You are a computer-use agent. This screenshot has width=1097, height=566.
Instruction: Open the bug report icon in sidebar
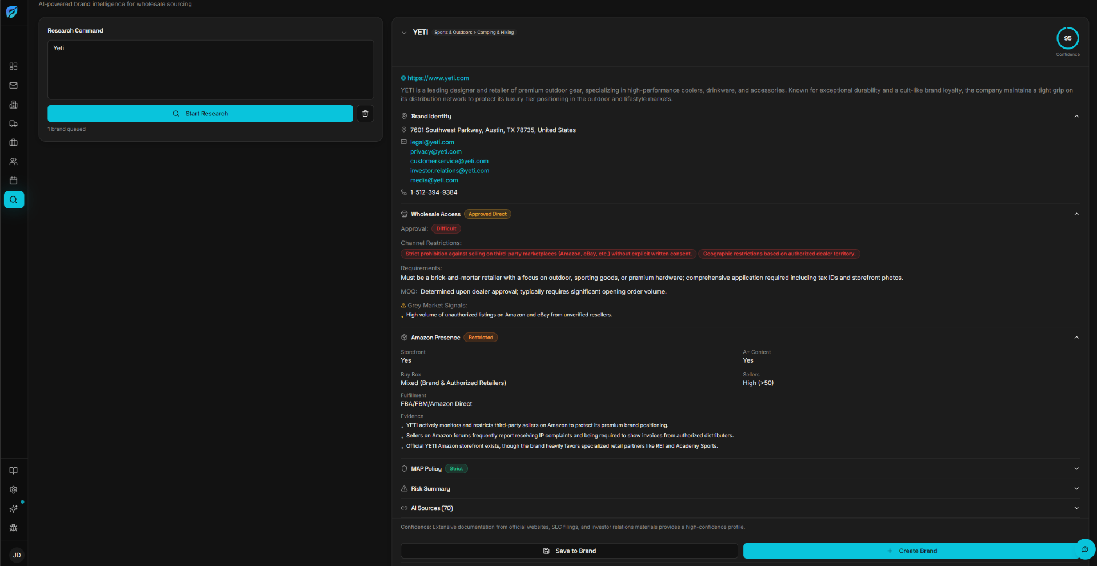tap(14, 528)
